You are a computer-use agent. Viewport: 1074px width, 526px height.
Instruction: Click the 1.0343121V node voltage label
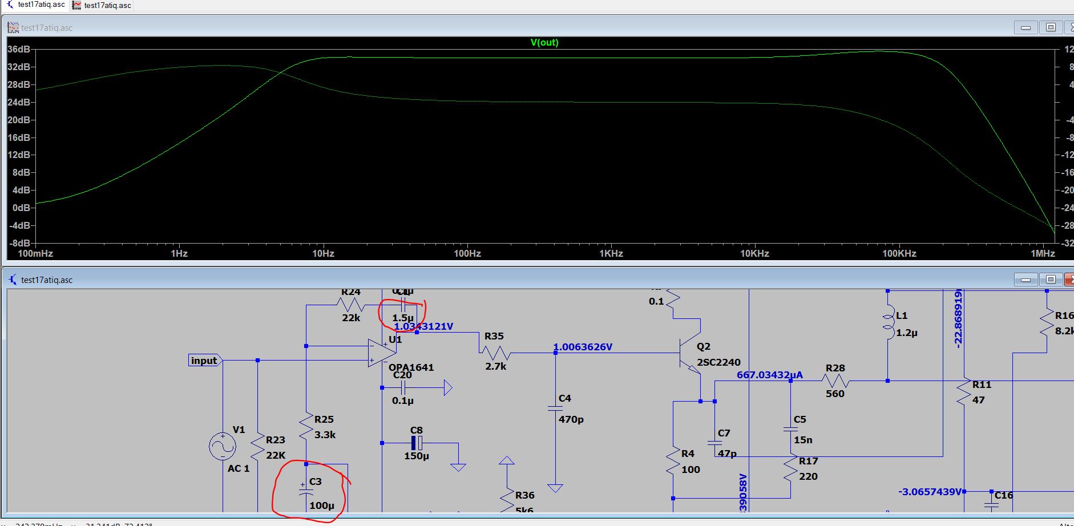coord(423,326)
